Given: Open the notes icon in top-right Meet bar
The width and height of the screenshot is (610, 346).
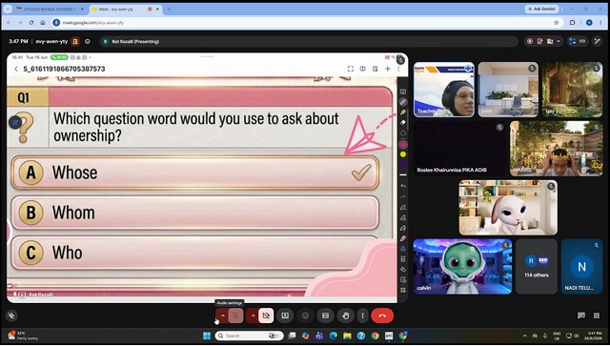Looking at the screenshot, I should tap(539, 41).
